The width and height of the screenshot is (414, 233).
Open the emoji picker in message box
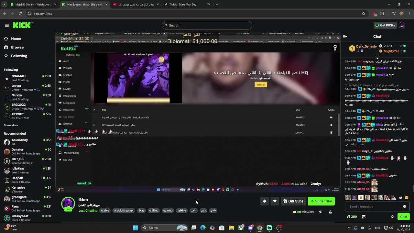click(x=404, y=206)
